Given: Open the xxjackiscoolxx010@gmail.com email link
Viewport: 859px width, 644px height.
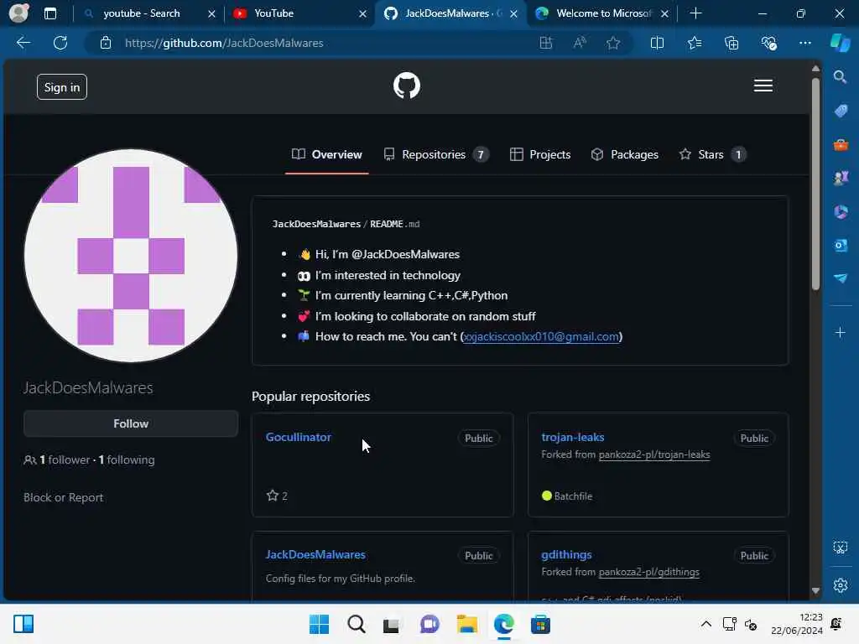Looking at the screenshot, I should [x=541, y=336].
